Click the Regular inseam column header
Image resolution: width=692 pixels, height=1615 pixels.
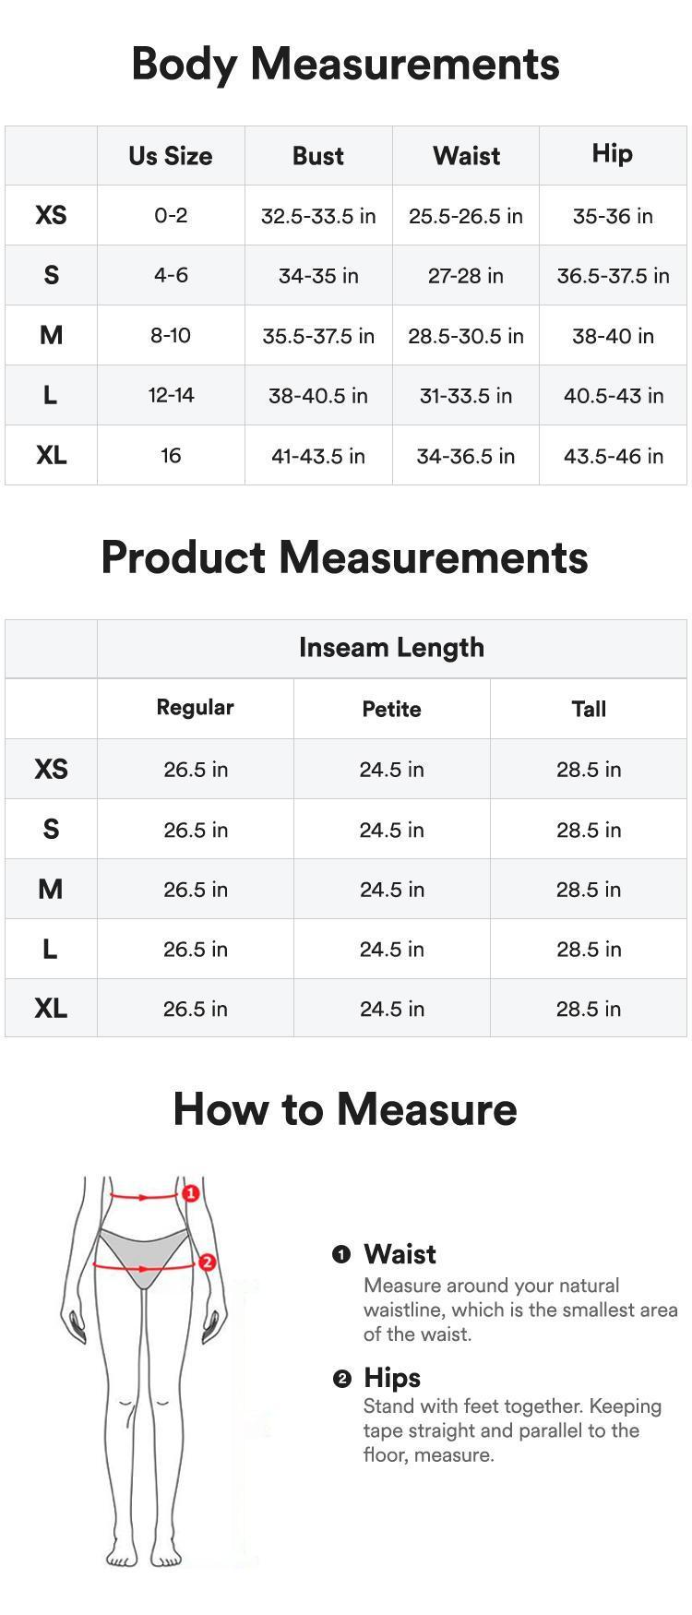point(195,708)
